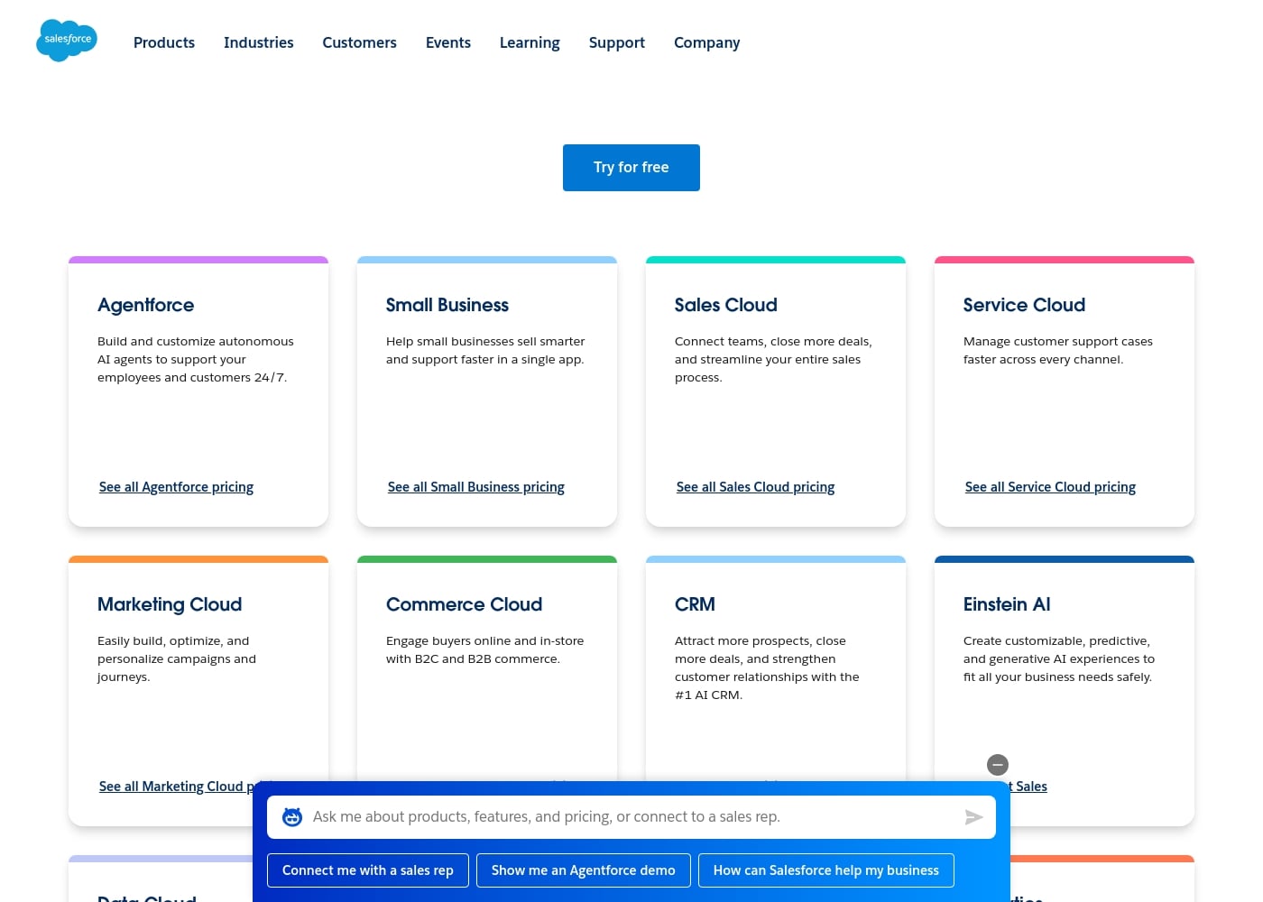Open the Products menu
The width and height of the screenshot is (1263, 902).
pos(164,42)
